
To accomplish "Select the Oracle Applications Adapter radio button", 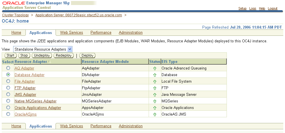I will [x=8, y=108].
